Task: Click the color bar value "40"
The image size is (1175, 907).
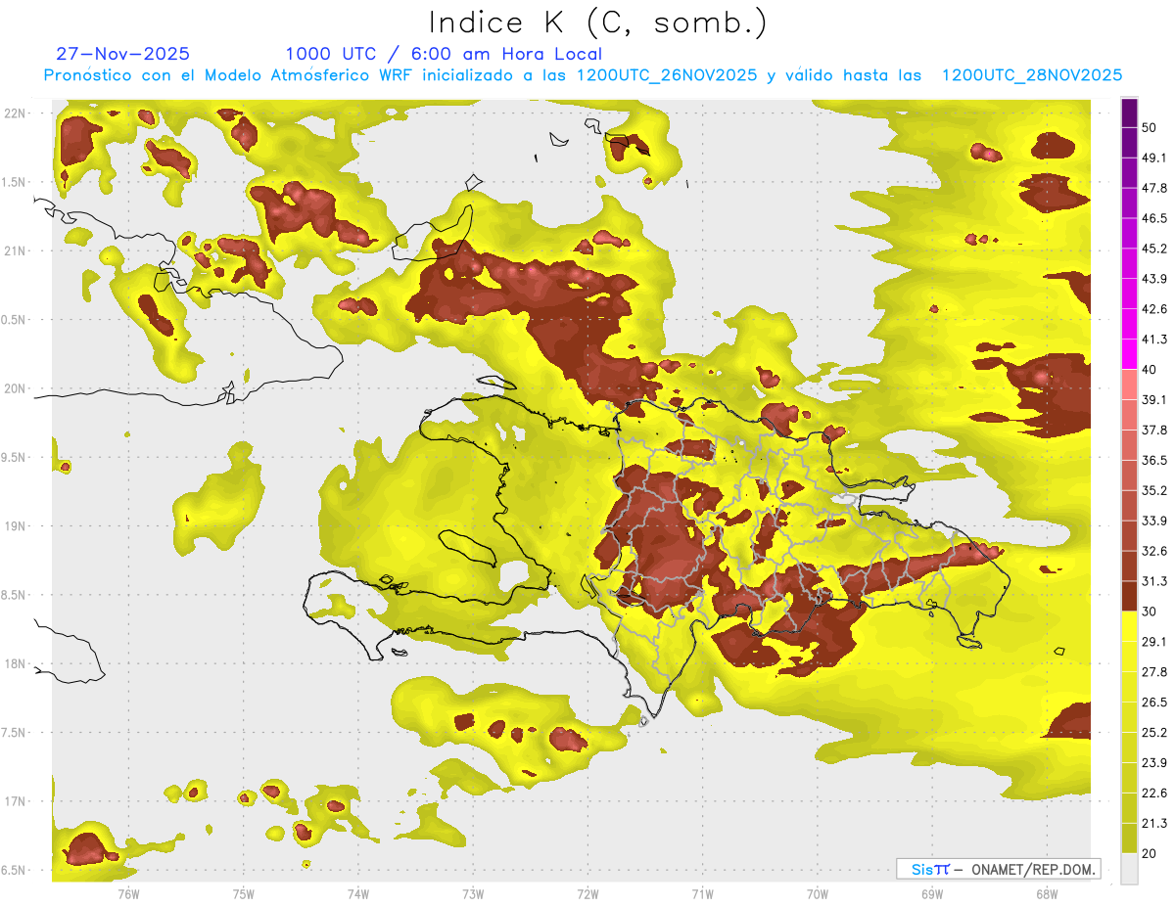Action: point(1150,370)
